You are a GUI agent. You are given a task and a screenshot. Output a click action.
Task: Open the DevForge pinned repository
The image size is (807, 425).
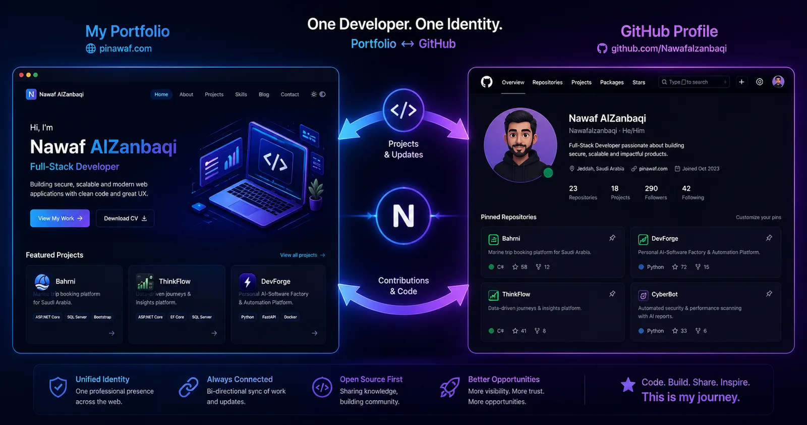[665, 238]
